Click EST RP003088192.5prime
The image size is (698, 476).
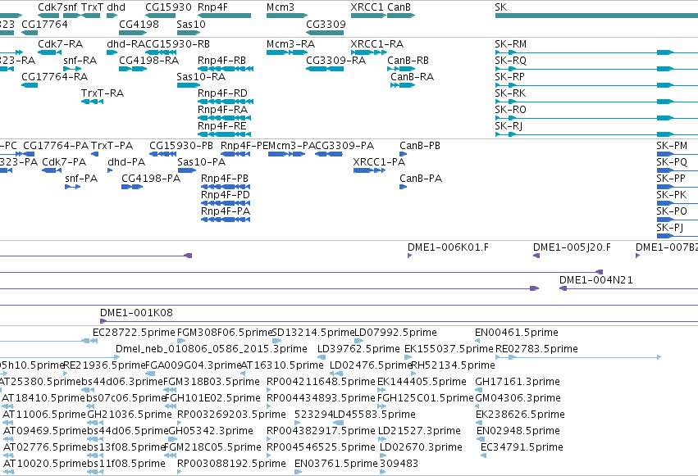[x=231, y=464]
